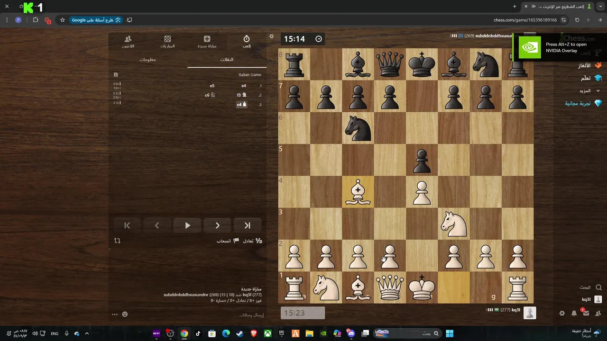Click player kq3l avatar below the board

point(530,313)
